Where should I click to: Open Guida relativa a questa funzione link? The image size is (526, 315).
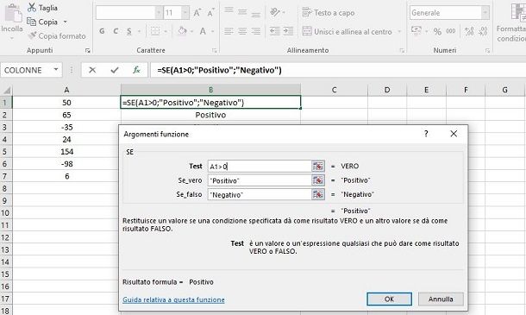173,299
